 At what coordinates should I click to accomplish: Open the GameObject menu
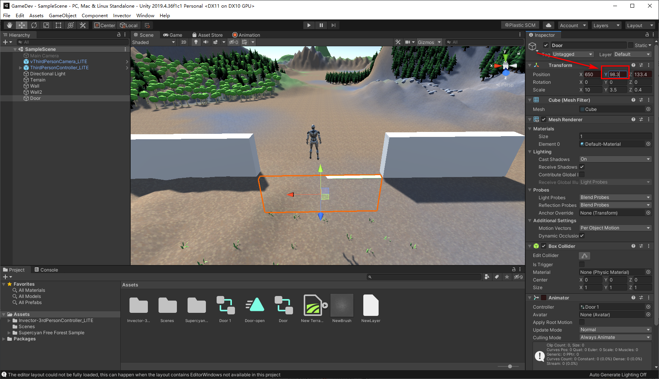(x=63, y=16)
